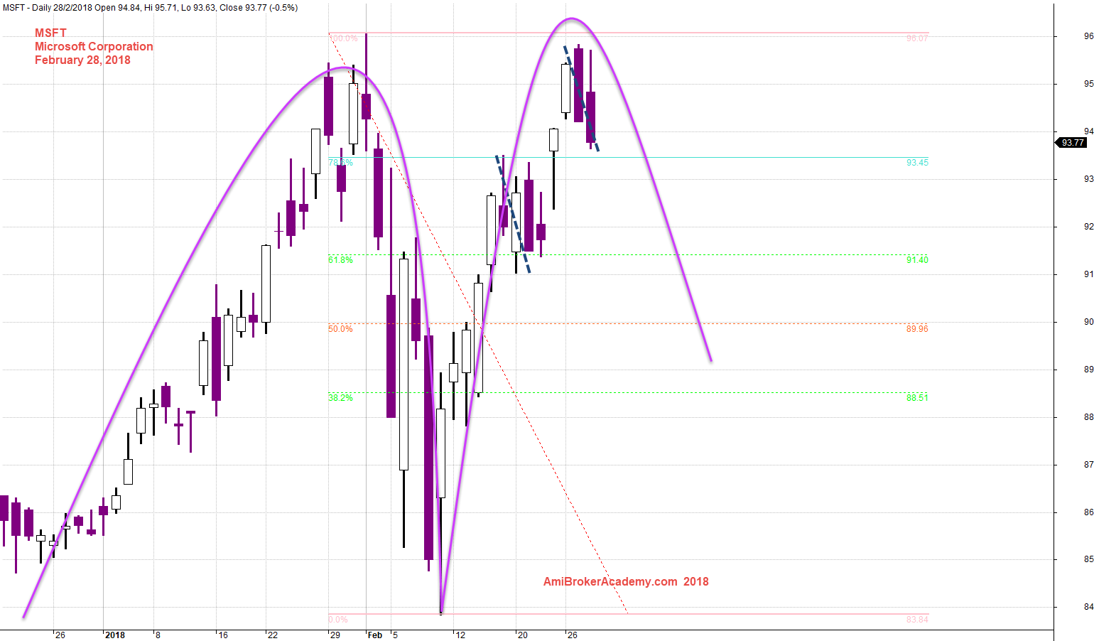Click the date axis tick labeled 16
Image resolution: width=1094 pixels, height=641 pixels.
(223, 635)
